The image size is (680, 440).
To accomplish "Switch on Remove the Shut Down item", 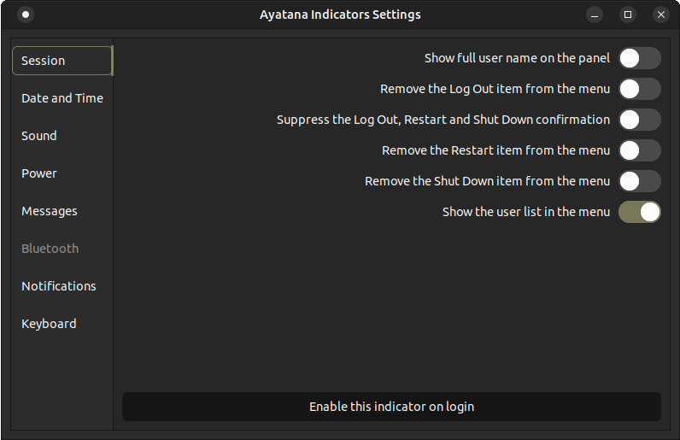I will click(x=639, y=181).
